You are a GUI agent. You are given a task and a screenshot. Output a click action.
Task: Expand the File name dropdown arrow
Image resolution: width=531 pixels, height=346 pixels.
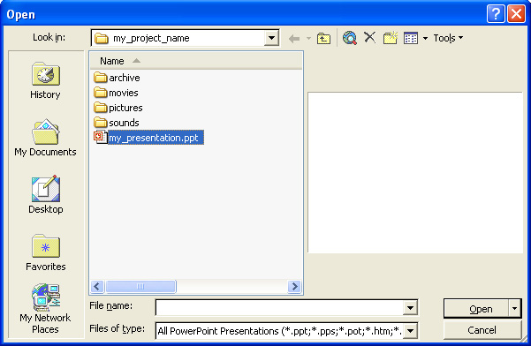[410, 308]
